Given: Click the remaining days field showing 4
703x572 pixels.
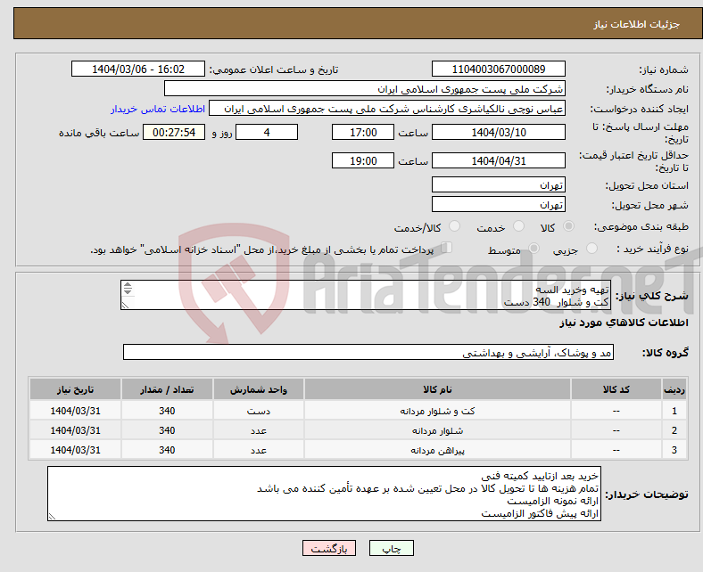Looking at the screenshot, I should tap(267, 132).
